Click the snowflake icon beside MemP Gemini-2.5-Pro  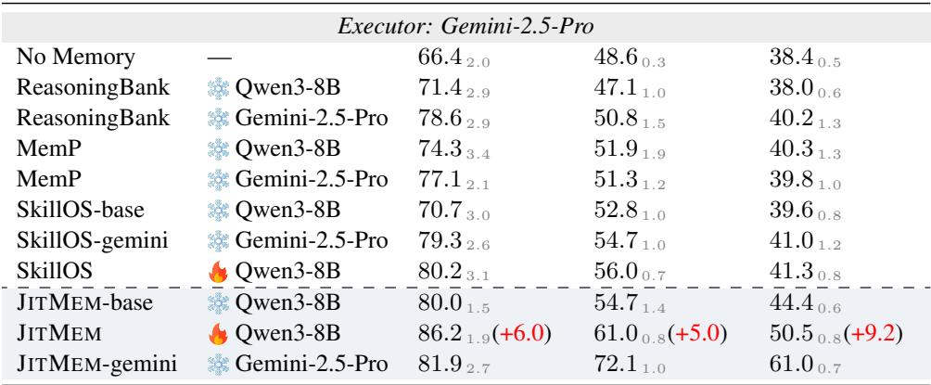[218, 179]
